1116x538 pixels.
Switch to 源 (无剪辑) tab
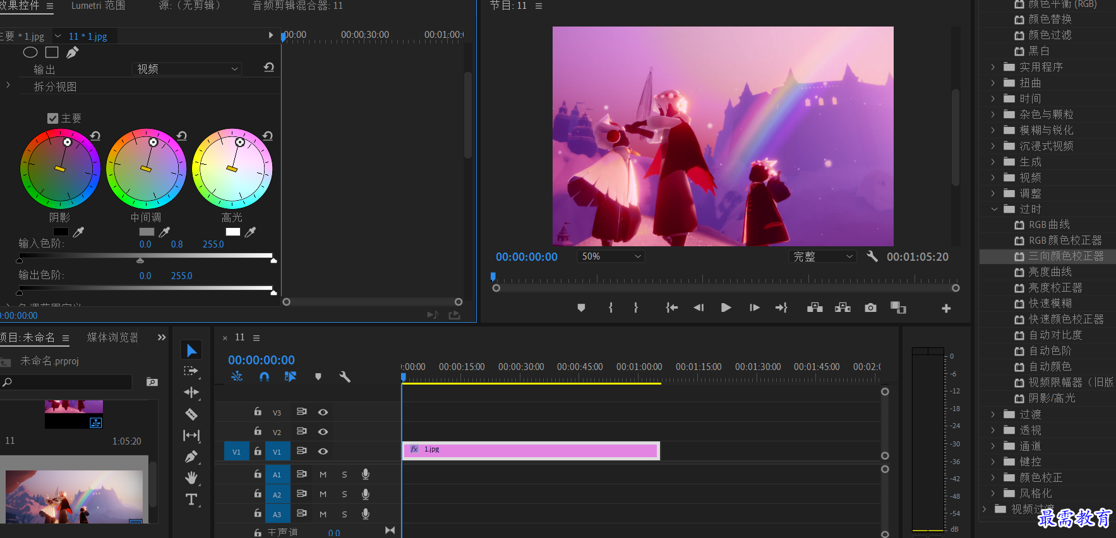(190, 6)
